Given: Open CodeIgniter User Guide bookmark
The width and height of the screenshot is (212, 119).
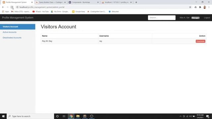Looking at the screenshot, I should click(96, 12).
